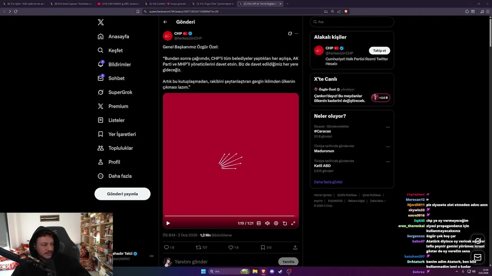
Task: Open Discord from the taskbar
Action: click(x=272, y=271)
